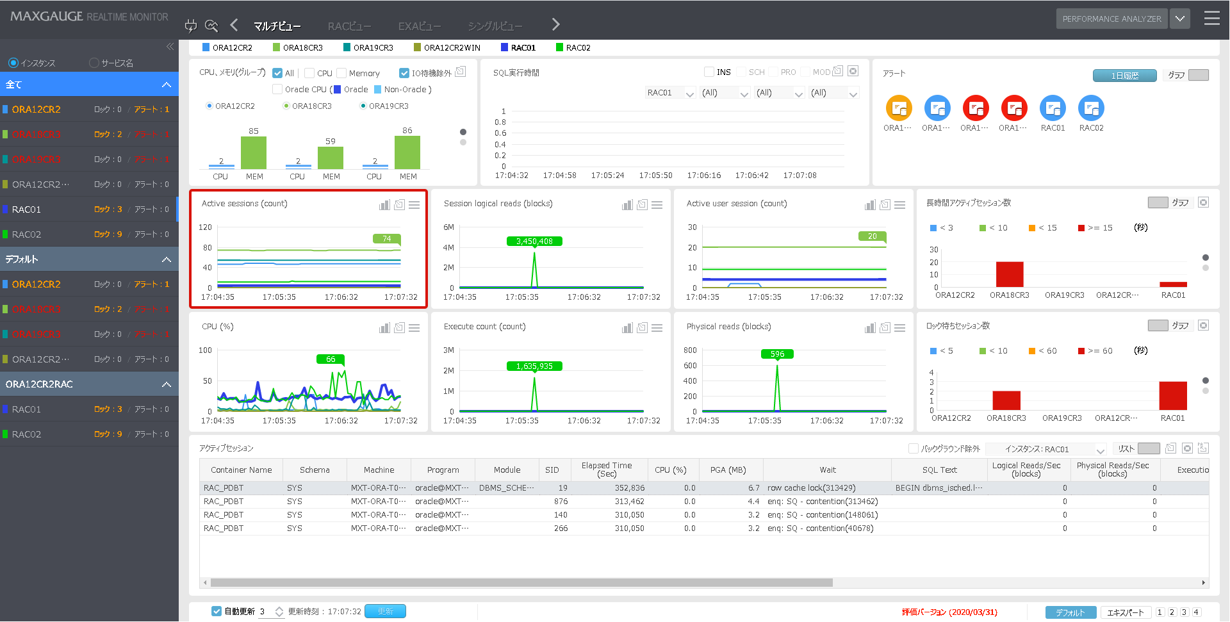The width and height of the screenshot is (1230, 622).
Task: Toggle the リスト switch
Action: (1149, 448)
